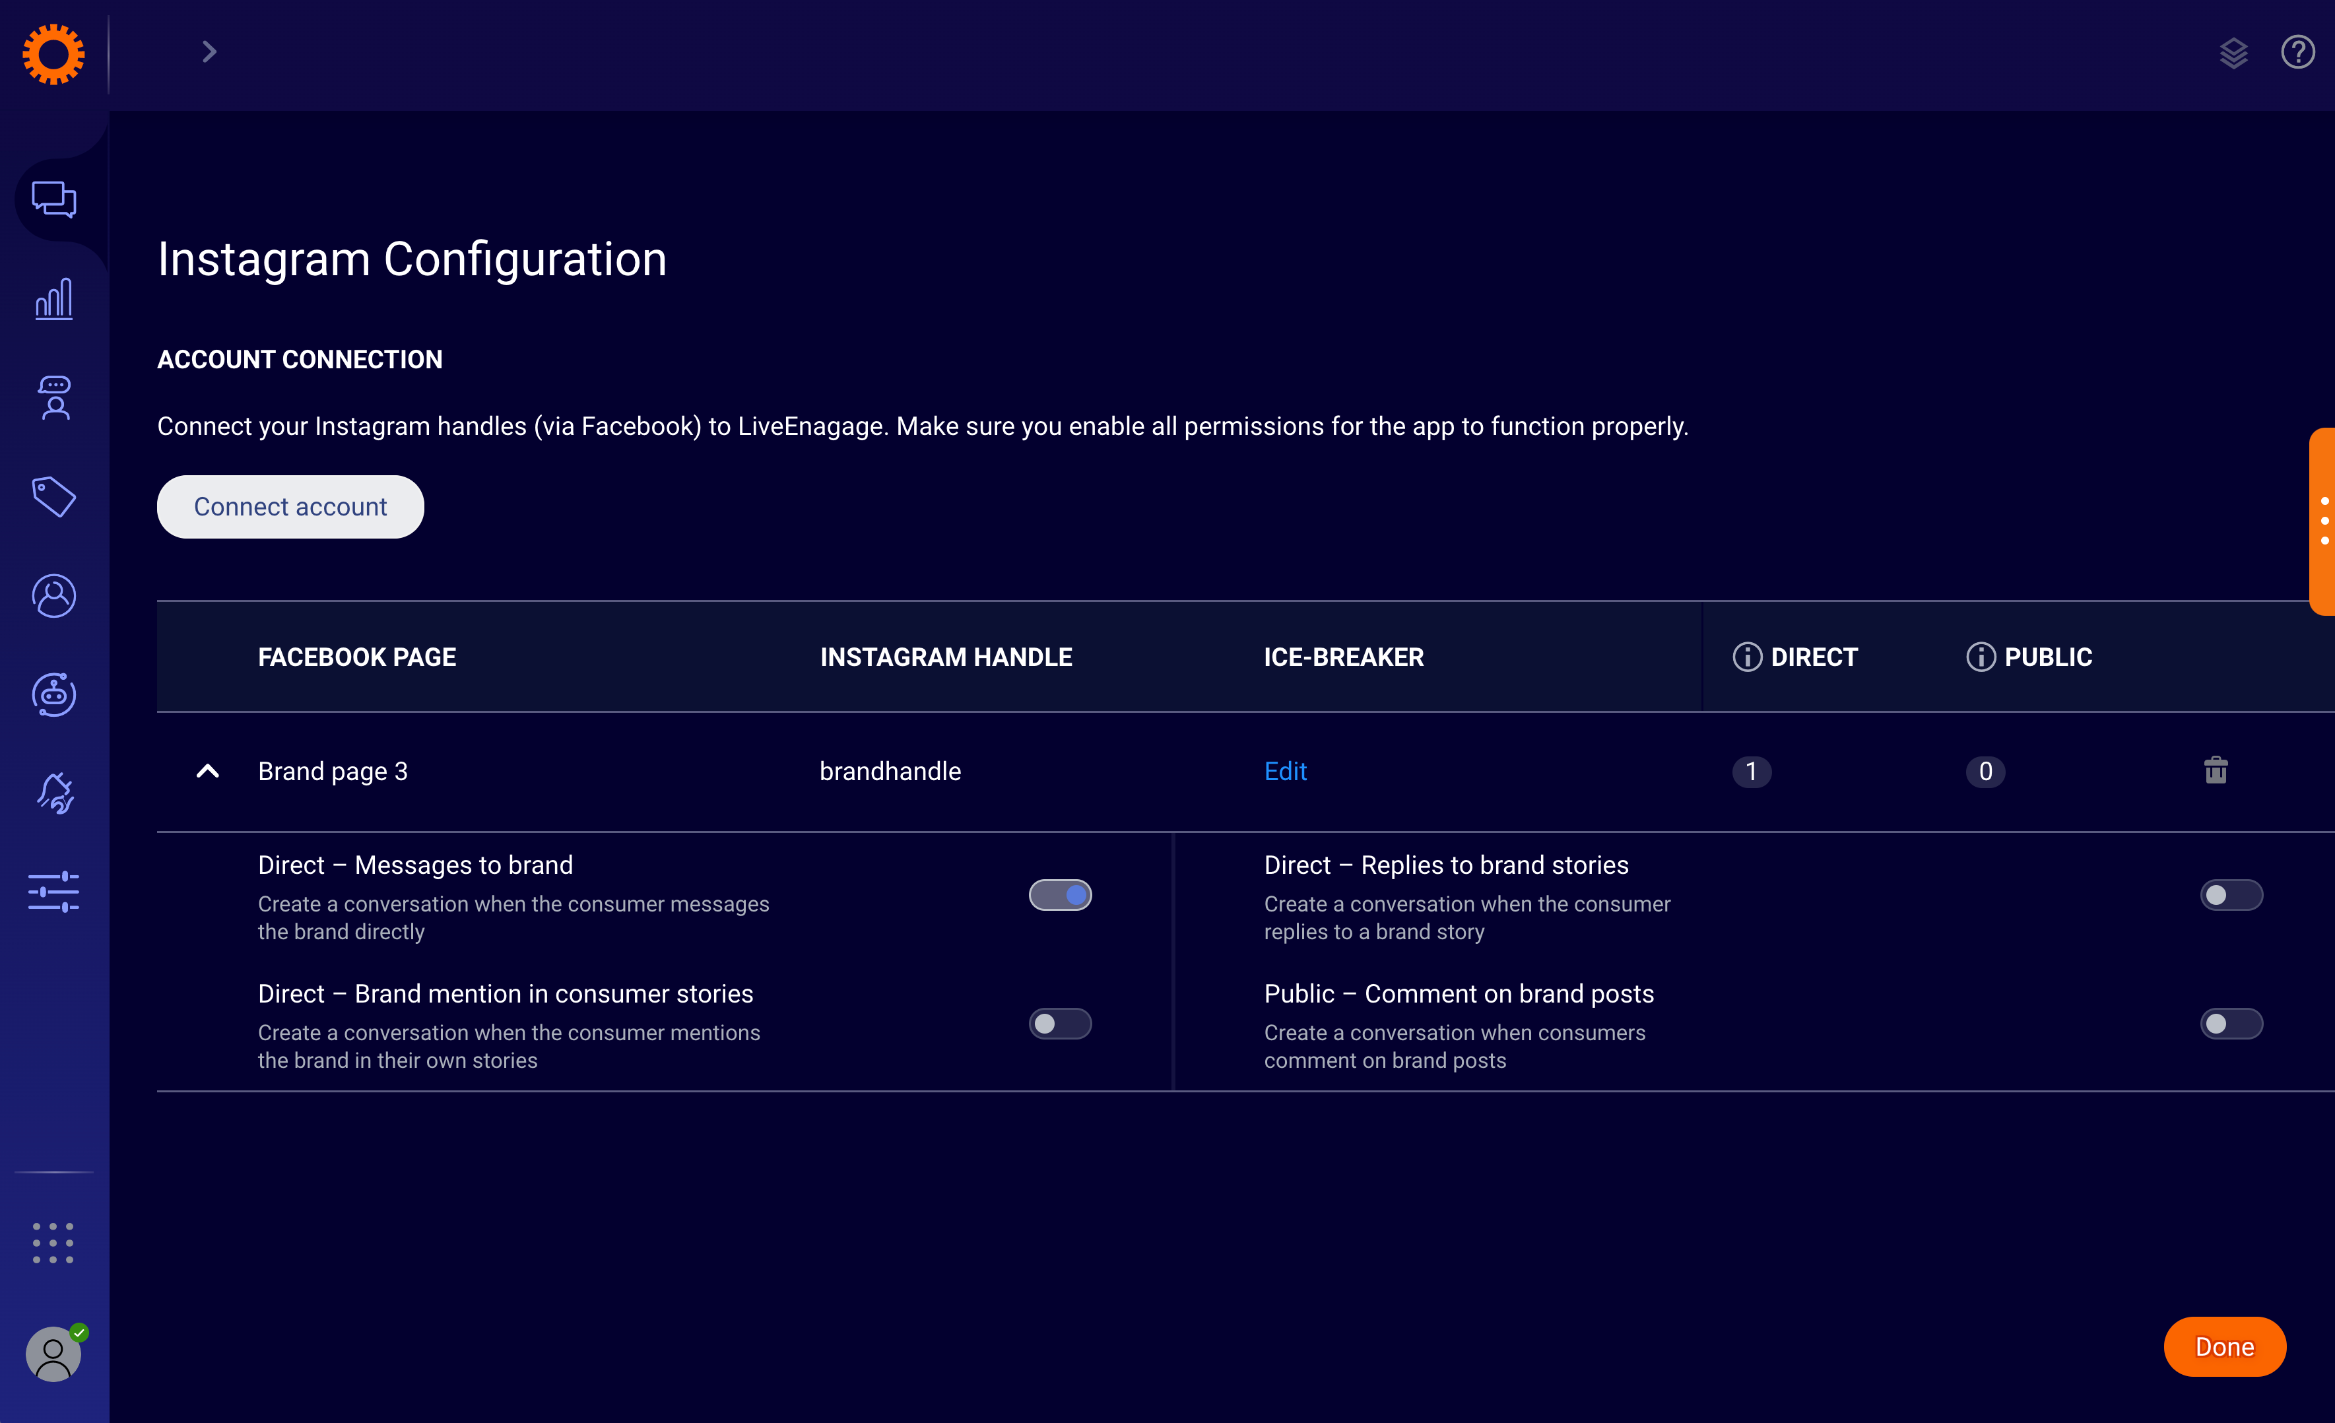Click the Instagram Configuration heading

click(412, 259)
